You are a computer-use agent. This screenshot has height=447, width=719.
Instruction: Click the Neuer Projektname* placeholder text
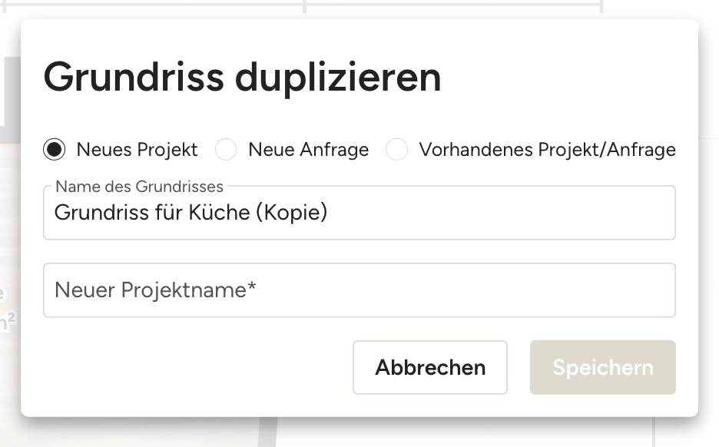click(x=155, y=290)
